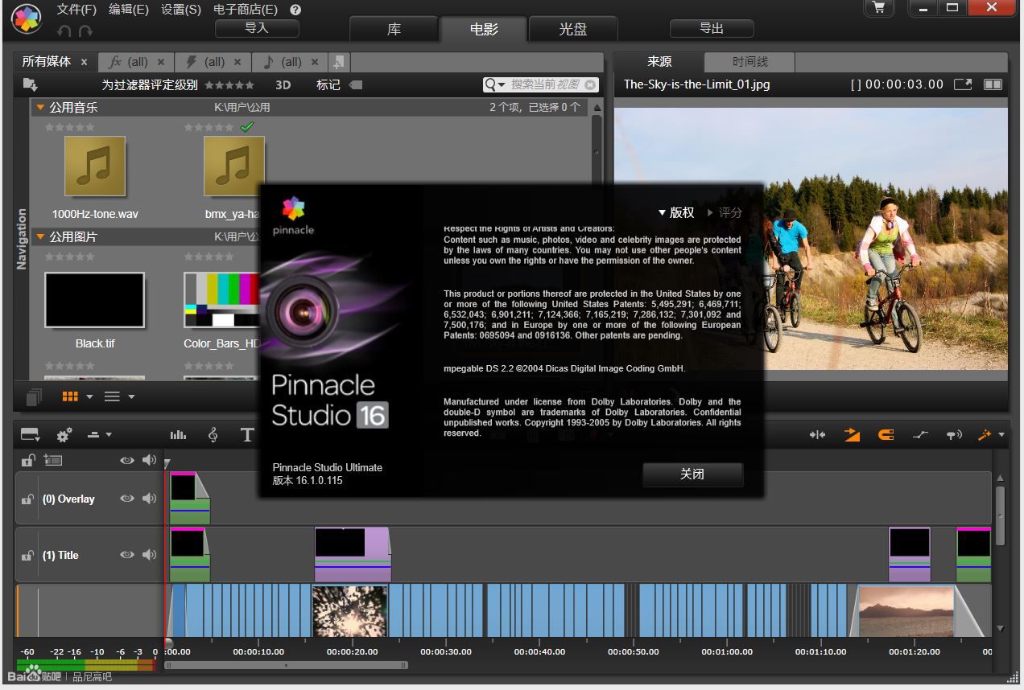Lock the Overlay track
1024x690 pixels.
[x=27, y=499]
